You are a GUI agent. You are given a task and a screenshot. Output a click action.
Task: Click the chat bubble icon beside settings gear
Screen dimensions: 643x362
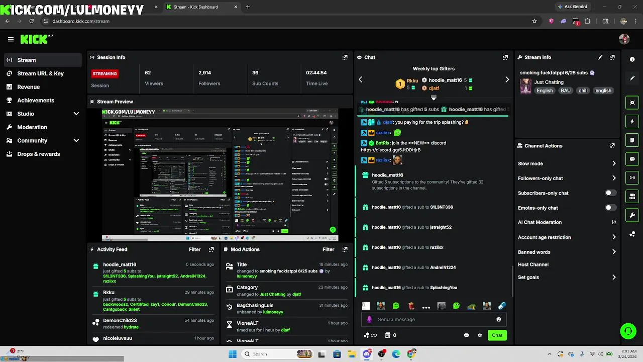tap(466, 335)
